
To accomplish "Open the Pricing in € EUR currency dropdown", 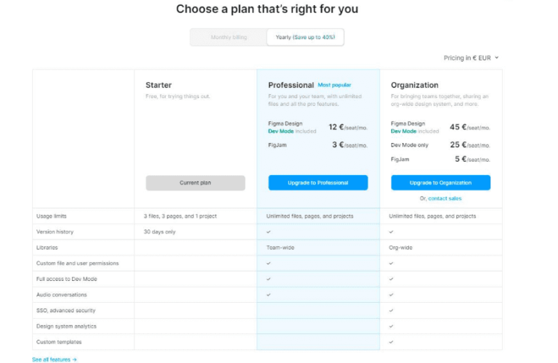I will point(471,57).
